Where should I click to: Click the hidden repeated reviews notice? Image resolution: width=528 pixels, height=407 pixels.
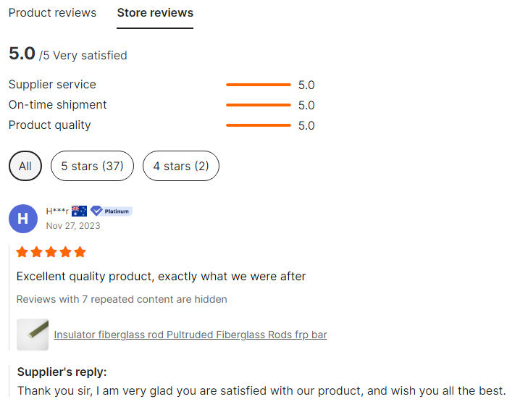[x=122, y=299]
